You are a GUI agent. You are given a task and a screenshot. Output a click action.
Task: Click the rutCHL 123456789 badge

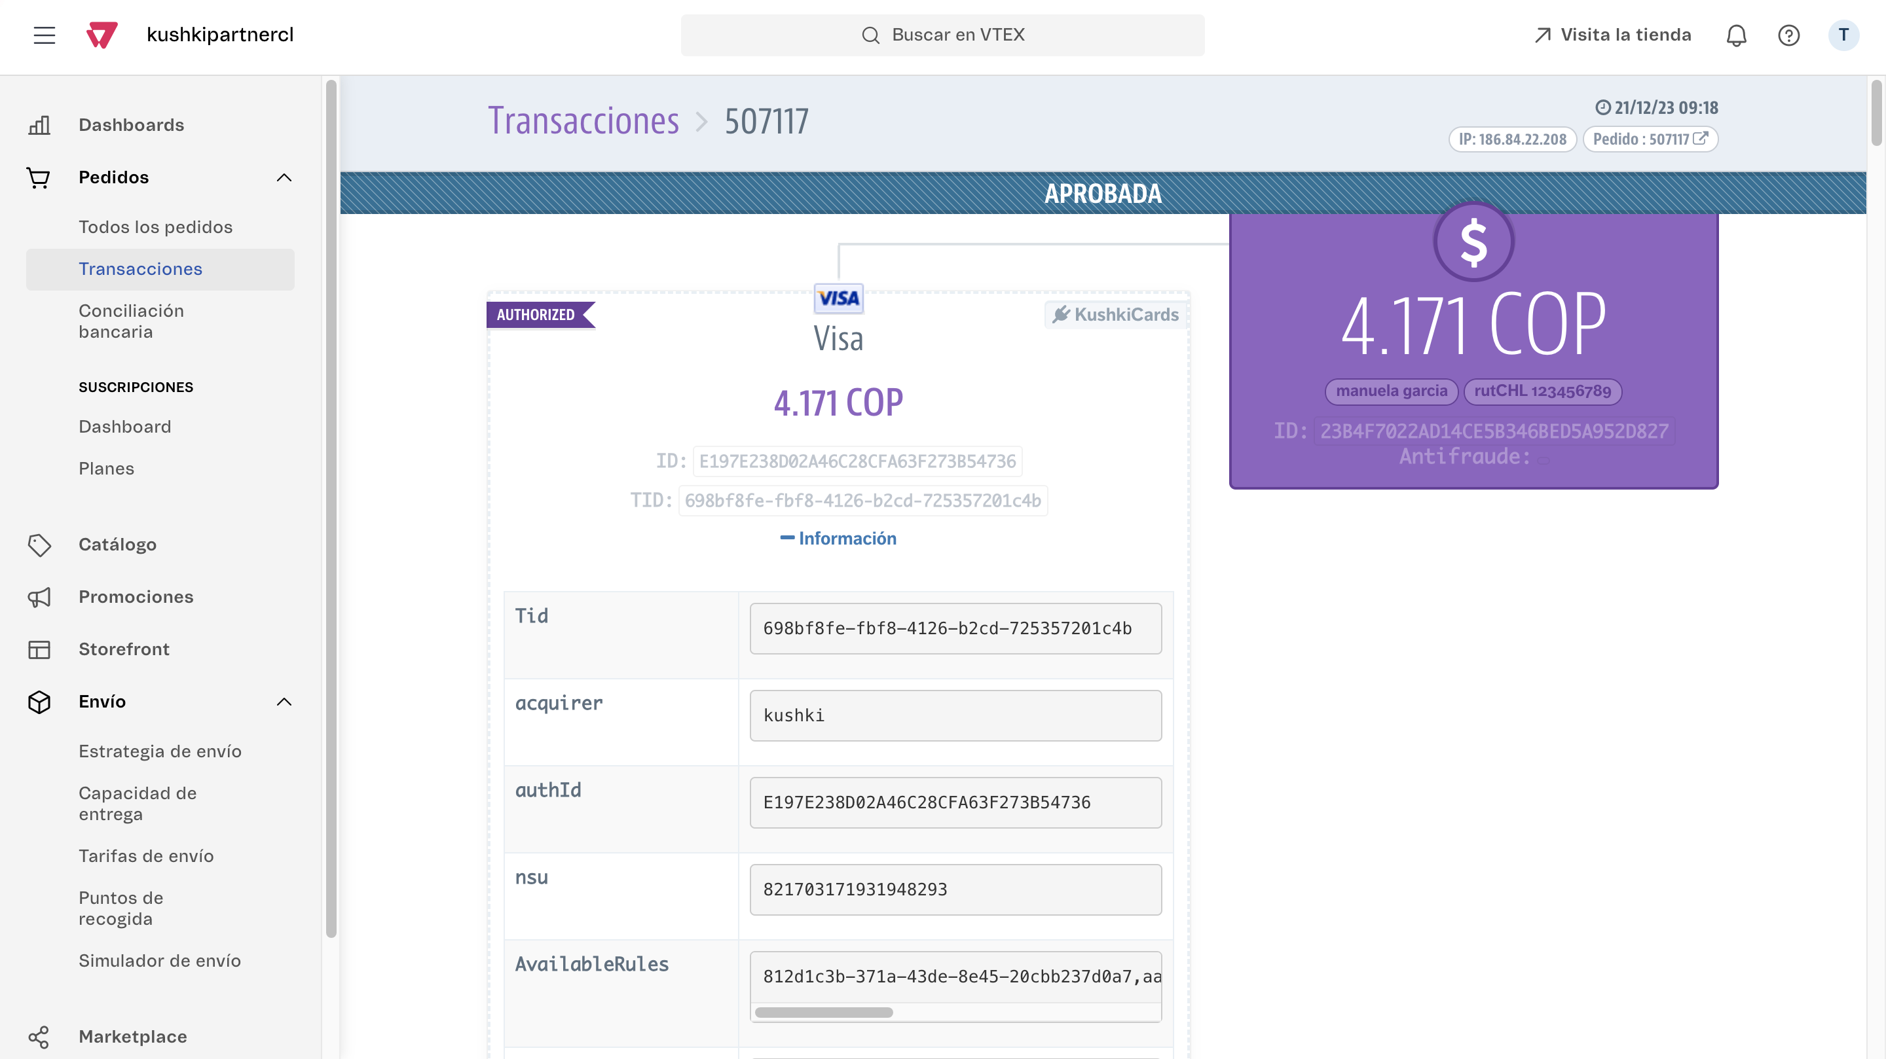[x=1542, y=391]
